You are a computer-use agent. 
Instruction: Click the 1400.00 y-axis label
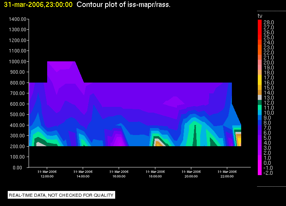point(17,19)
